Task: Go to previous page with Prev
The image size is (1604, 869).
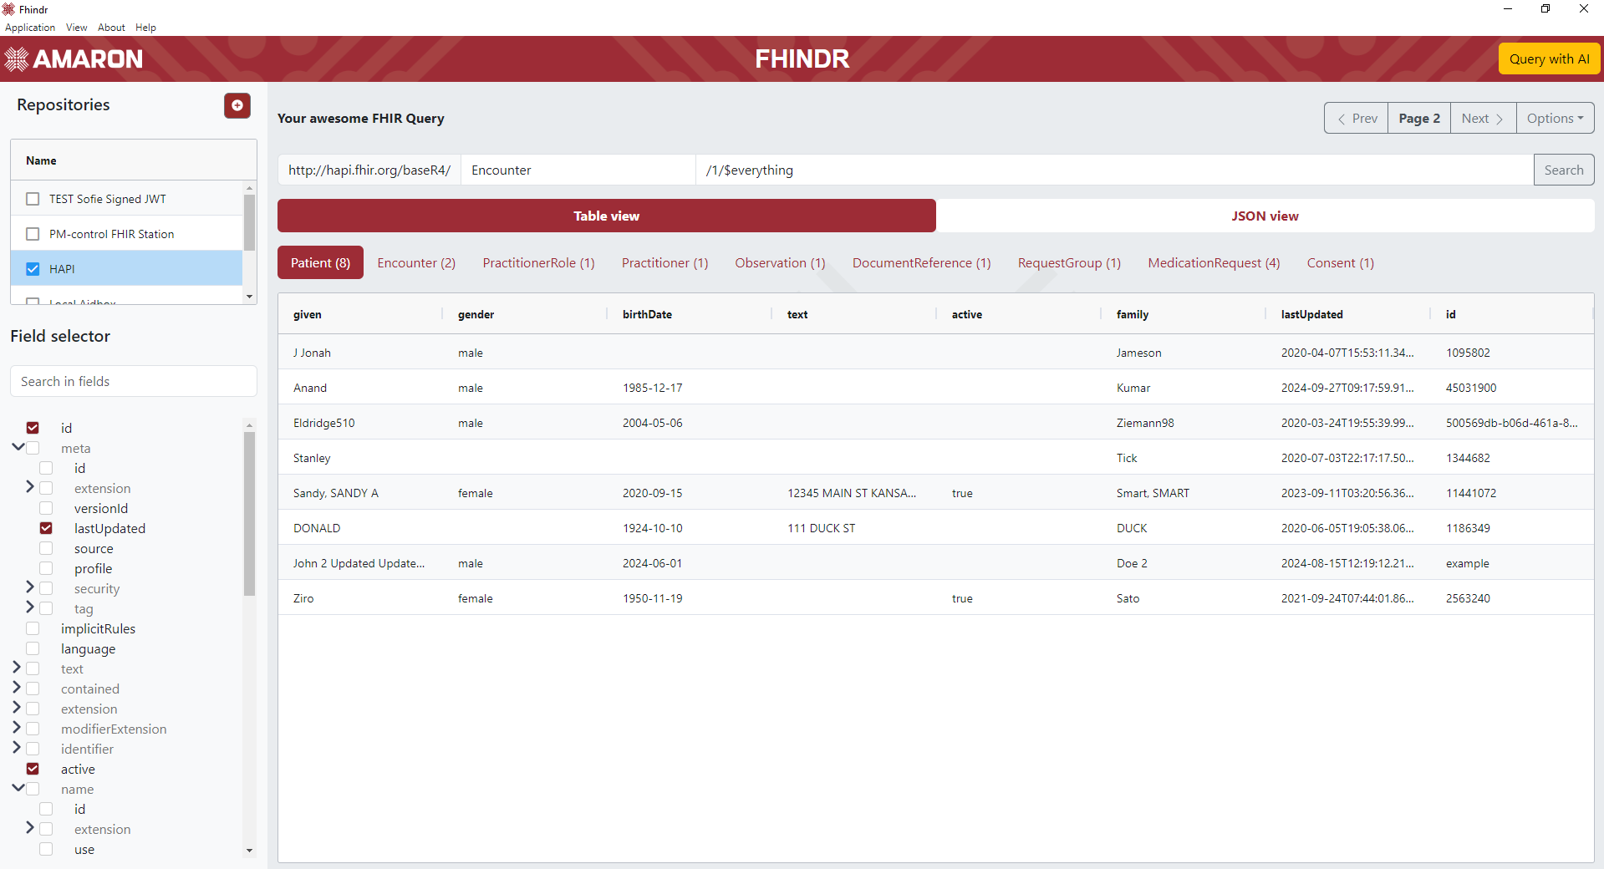Action: [x=1357, y=118]
